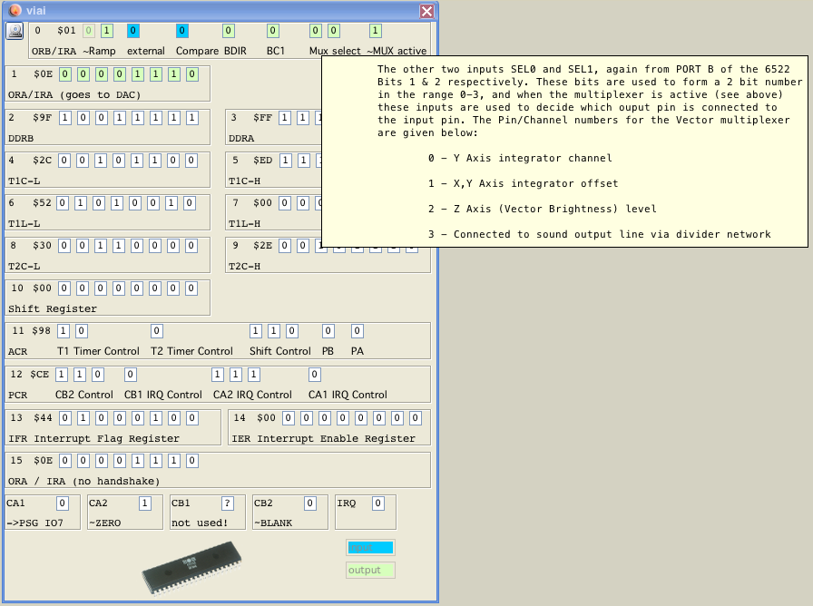The image size is (813, 606).
Task: Click the CA2 ~ZERO value box
Action: [x=145, y=503]
